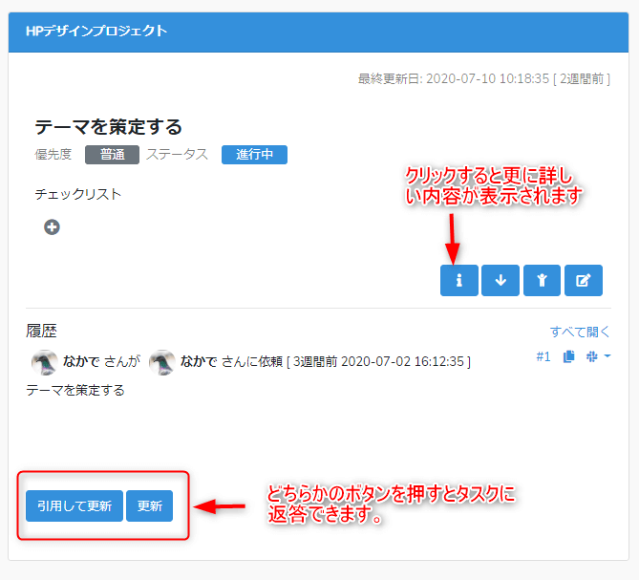
Task: Click the second なかで avatar (assignee)
Action: point(161,362)
